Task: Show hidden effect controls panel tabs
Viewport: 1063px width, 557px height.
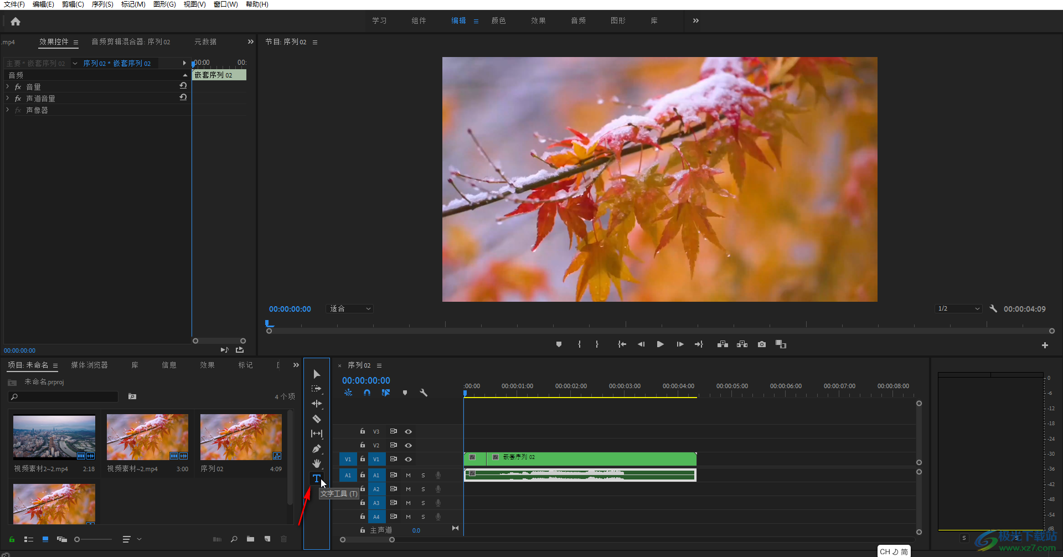Action: point(251,42)
